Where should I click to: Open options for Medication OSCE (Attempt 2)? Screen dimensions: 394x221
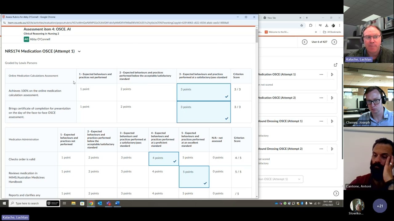coord(321,98)
